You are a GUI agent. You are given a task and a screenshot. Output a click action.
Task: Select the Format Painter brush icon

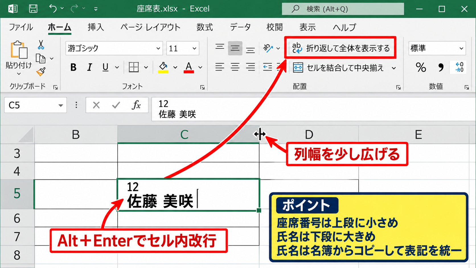coord(41,71)
